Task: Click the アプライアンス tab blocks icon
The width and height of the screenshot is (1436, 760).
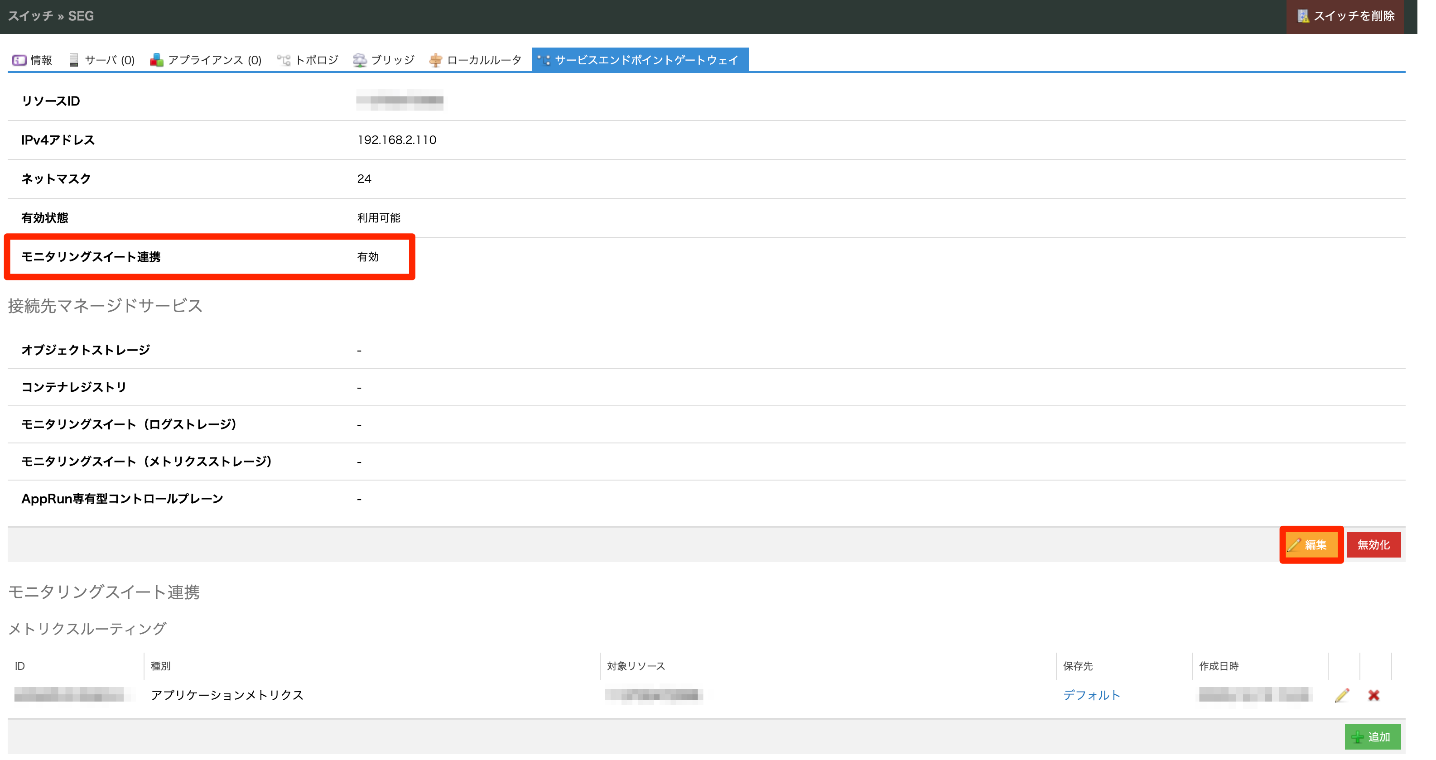Action: pos(157,60)
